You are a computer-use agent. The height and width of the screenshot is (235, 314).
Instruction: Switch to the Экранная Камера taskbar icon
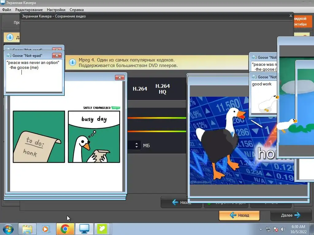point(84,229)
